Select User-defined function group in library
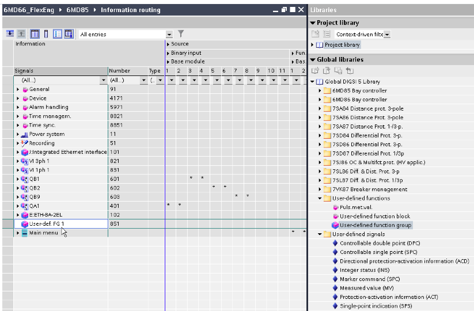This screenshot has width=474, height=311. click(375, 225)
